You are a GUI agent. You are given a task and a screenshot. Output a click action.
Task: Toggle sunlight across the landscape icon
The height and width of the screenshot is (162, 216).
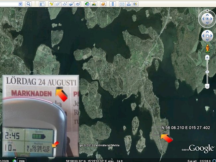94,4
